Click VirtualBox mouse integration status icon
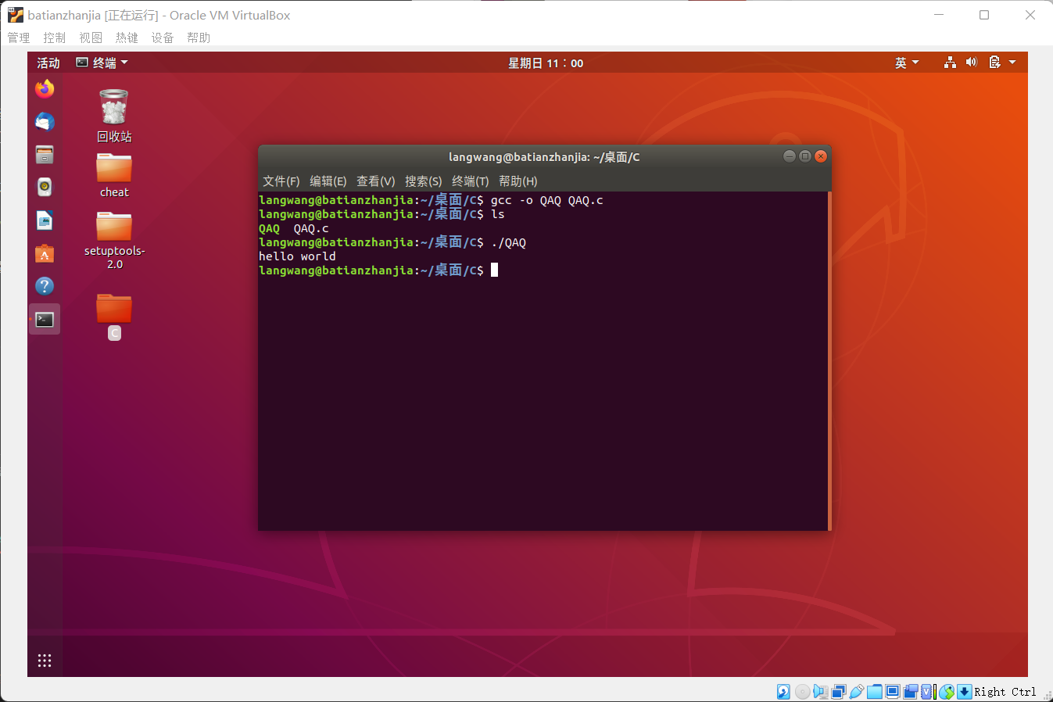Viewport: 1053px width, 702px height. point(947,692)
